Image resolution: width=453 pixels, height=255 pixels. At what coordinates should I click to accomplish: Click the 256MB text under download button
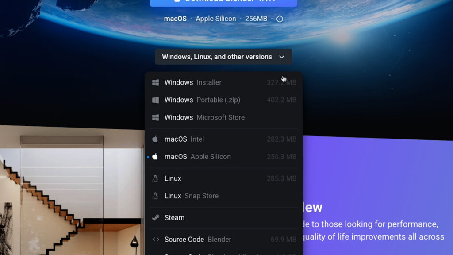pos(256,19)
